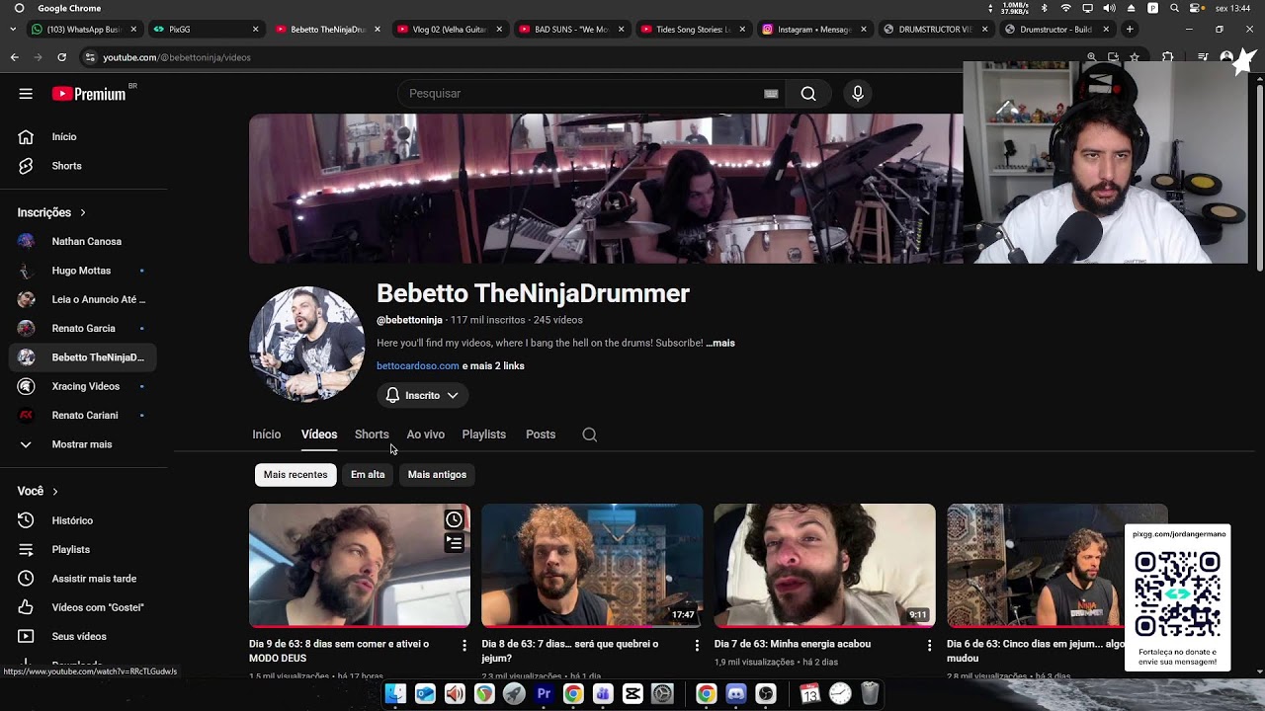
Task: Open Discord from the dock
Action: 736,694
